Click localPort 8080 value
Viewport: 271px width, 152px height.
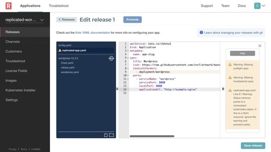[x=159, y=86]
